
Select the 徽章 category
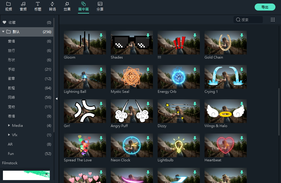[27, 78]
